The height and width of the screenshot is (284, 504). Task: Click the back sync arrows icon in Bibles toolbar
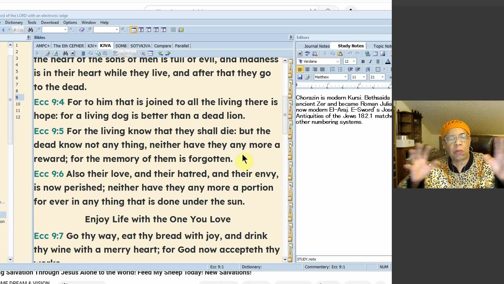(x=160, y=53)
